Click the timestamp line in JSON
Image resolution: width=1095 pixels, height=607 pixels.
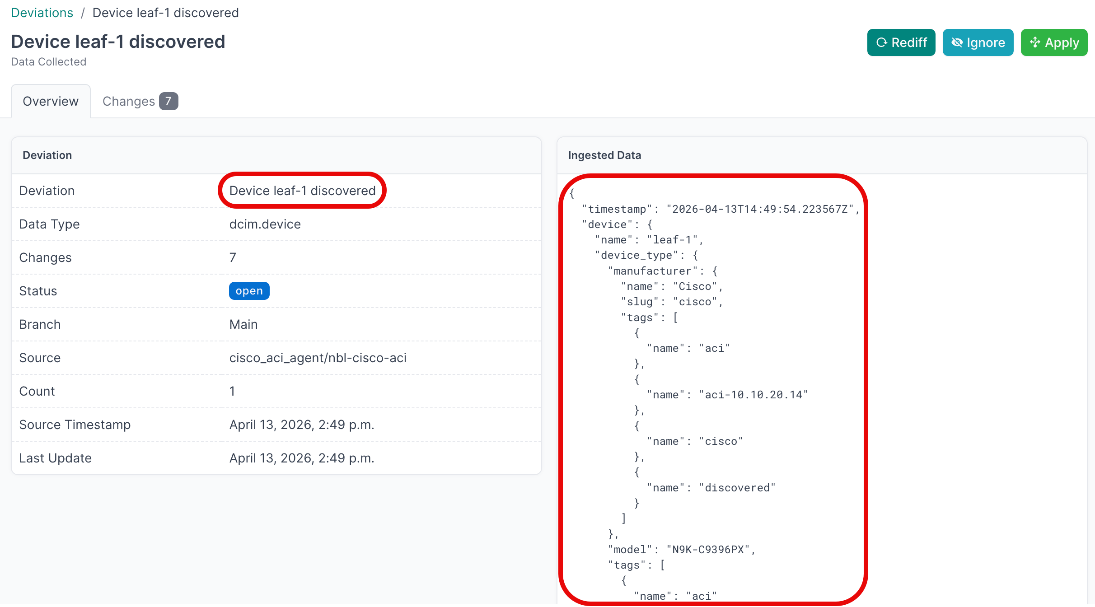coord(720,209)
